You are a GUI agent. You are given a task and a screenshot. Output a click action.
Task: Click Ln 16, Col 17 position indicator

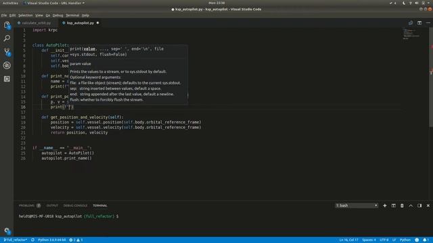pyautogui.click(x=349, y=240)
